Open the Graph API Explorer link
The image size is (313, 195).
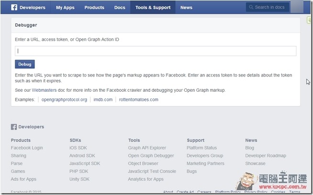[147, 148]
